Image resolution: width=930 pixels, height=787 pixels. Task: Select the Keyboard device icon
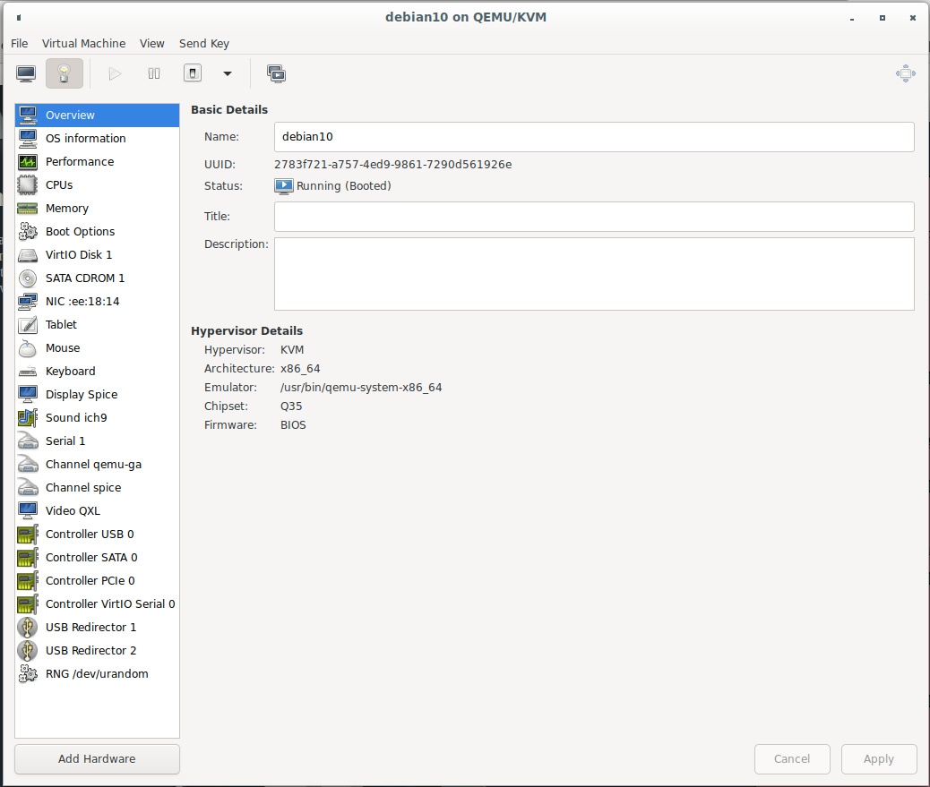coord(28,371)
